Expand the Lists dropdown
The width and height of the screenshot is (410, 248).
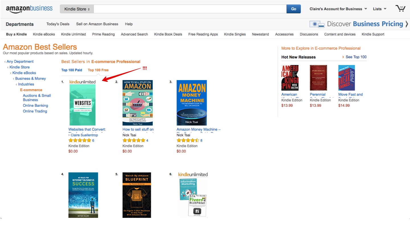coord(380,9)
